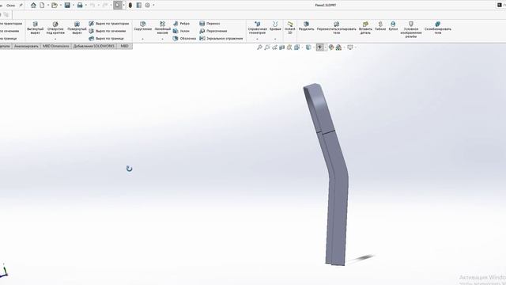506x285 pixels.
Task: Choose Lofted Cut (Вырез по сечениям)
Action: [x=108, y=31]
